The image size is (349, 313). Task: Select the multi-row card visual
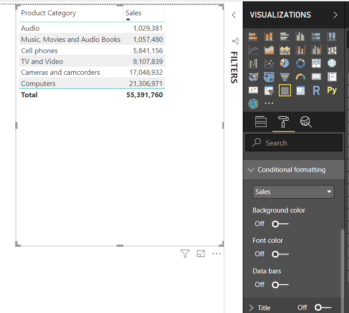[332, 77]
